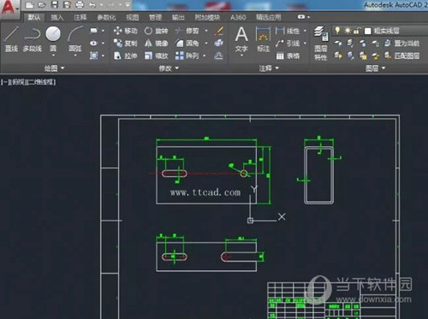Activate the Trim (修剪) command

pos(187,31)
